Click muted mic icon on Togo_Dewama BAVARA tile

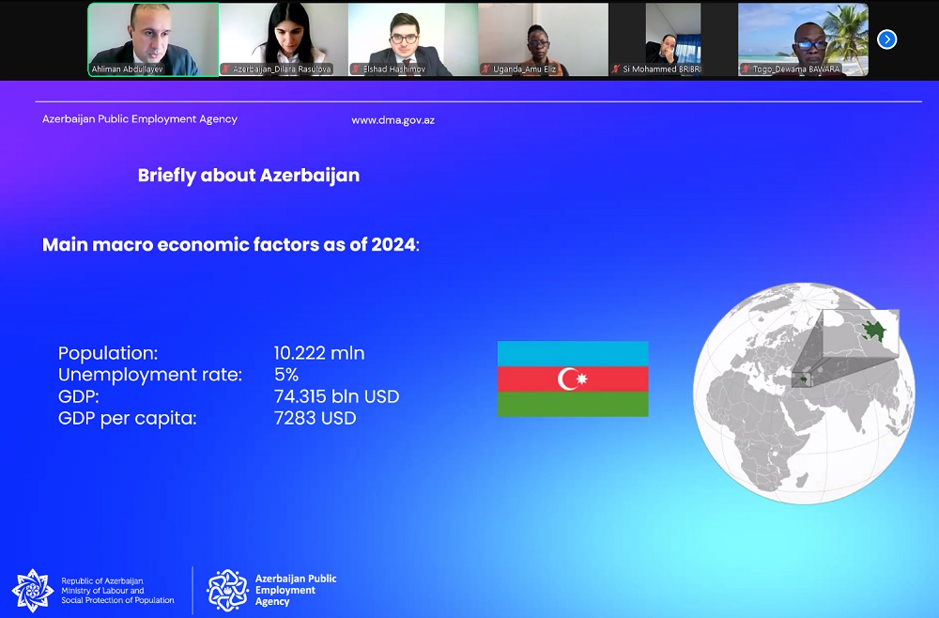746,70
